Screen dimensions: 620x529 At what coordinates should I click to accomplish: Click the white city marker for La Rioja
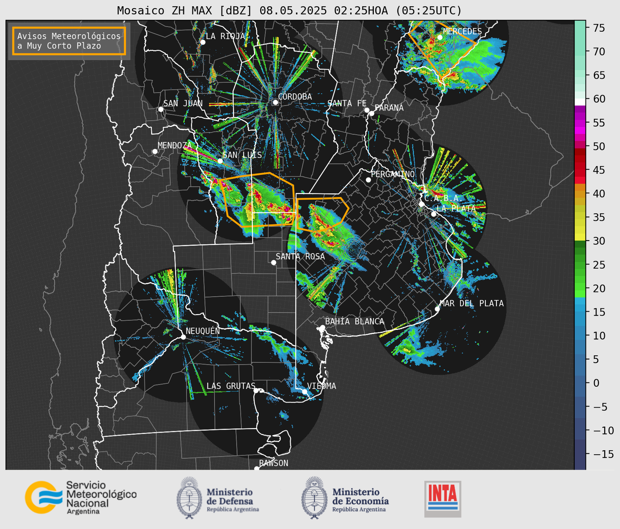[203, 42]
